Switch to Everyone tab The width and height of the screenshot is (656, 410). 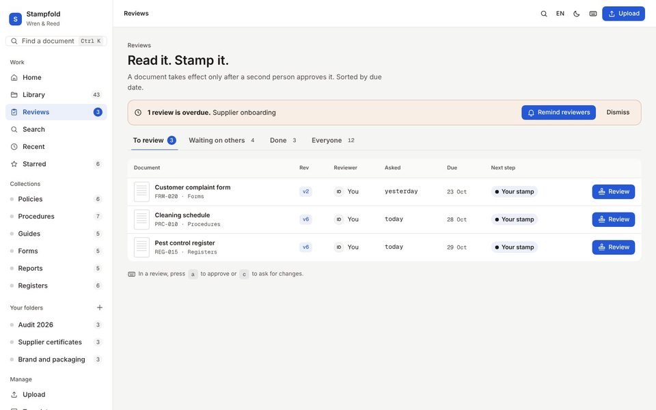click(x=333, y=141)
